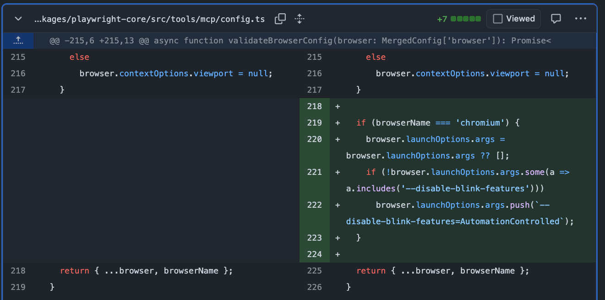Click right-side line number 220
The height and width of the screenshot is (300, 605).
pyautogui.click(x=314, y=139)
